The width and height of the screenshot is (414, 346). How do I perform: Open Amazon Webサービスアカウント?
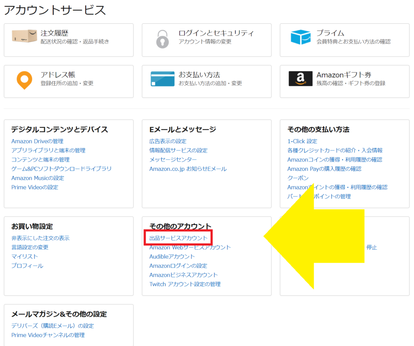click(x=190, y=247)
